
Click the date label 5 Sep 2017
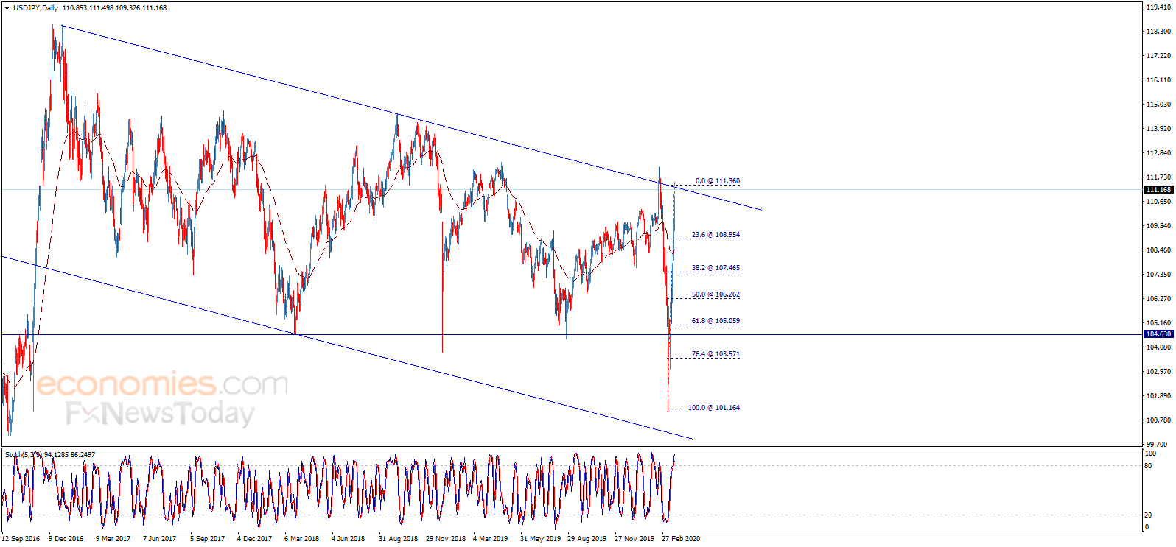(207, 538)
